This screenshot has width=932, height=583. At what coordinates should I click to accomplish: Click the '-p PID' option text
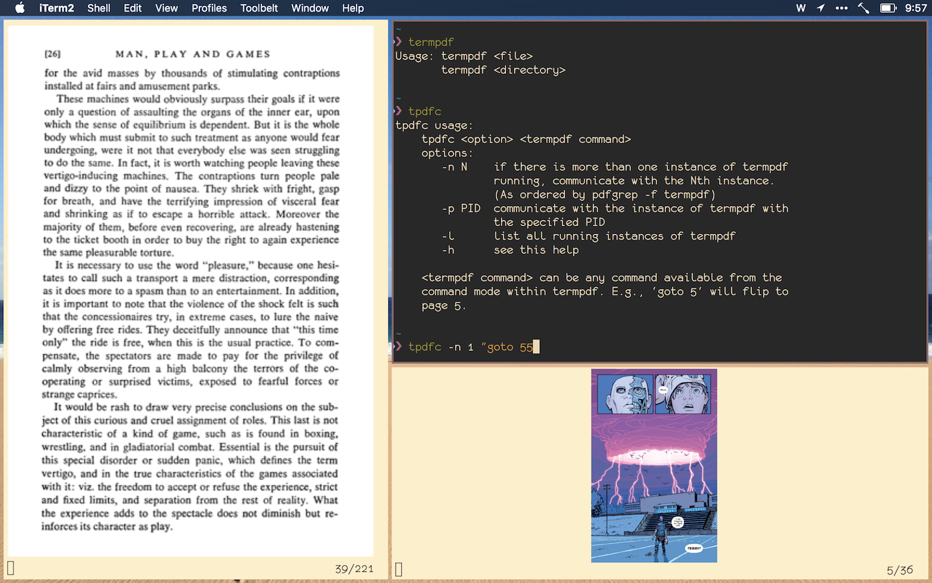tap(461, 209)
